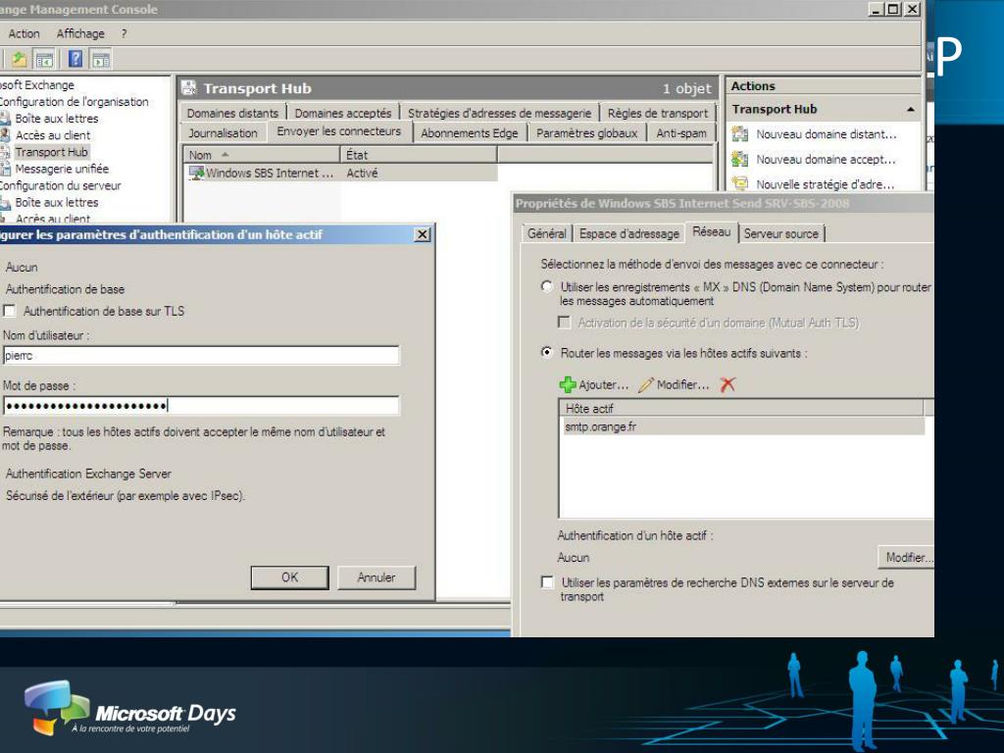Select the Authentification Exchange Server option
Viewport: 1004px width, 753px height.
(x=88, y=474)
